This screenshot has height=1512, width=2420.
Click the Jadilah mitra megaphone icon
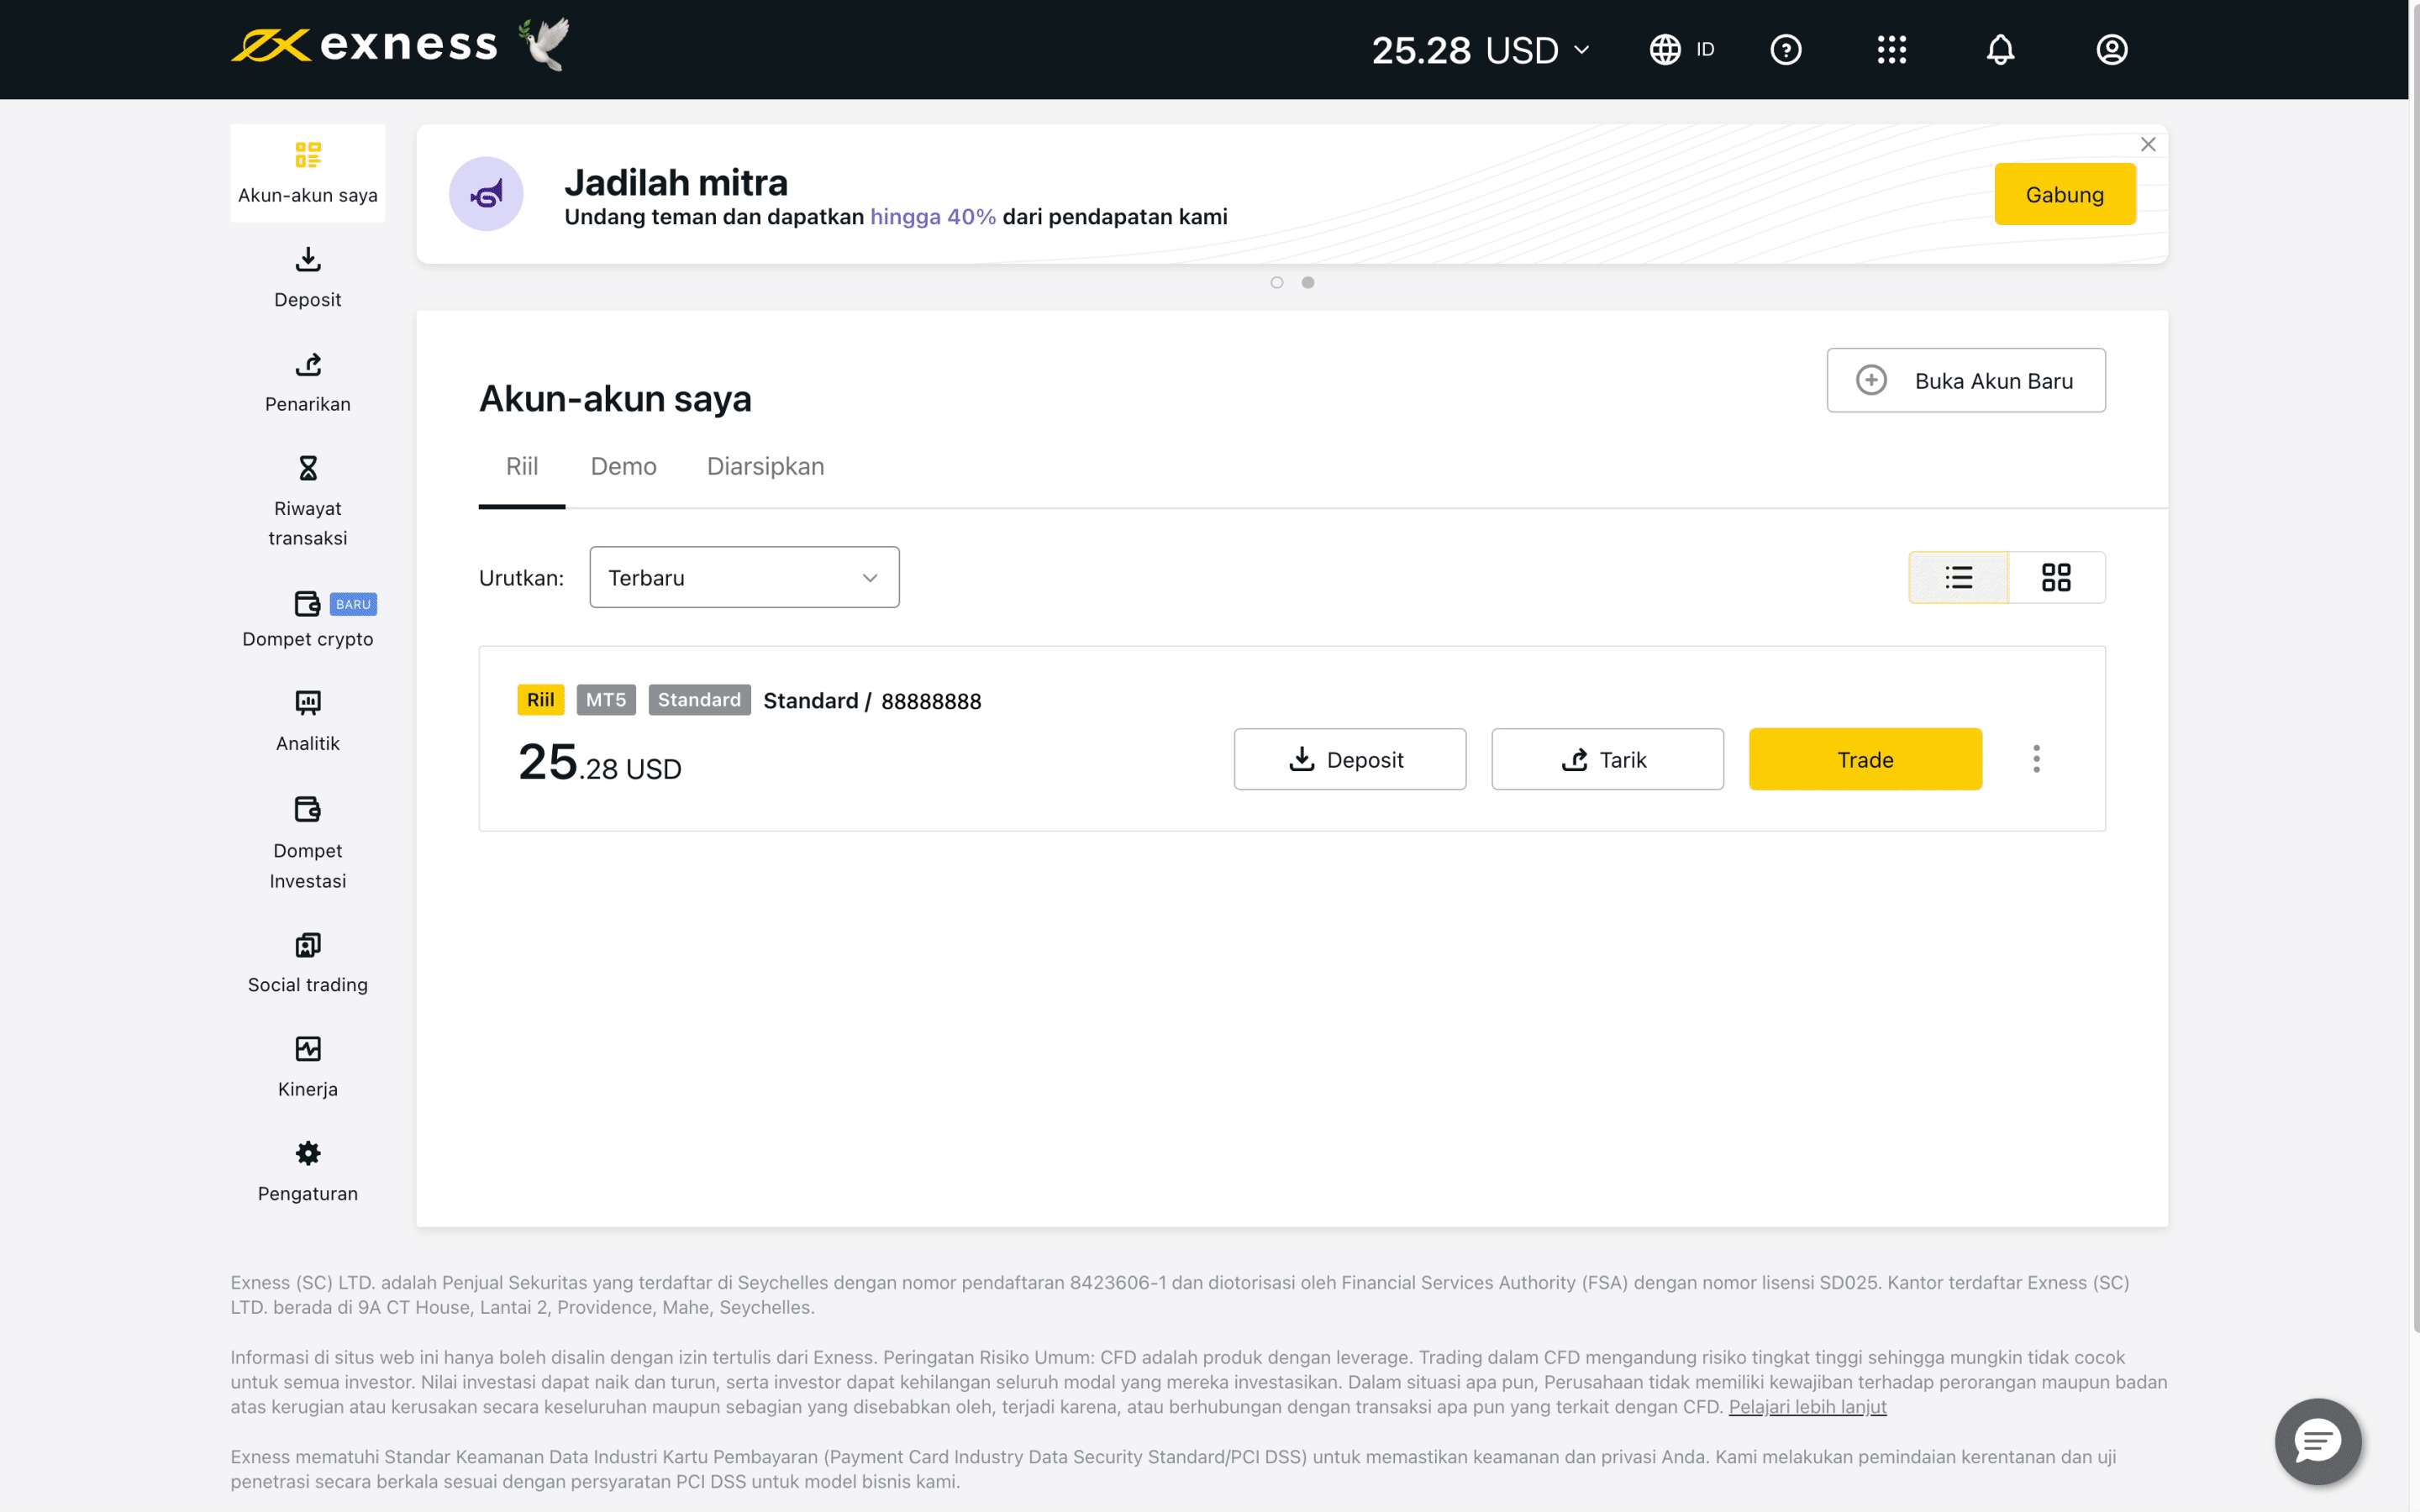click(486, 194)
